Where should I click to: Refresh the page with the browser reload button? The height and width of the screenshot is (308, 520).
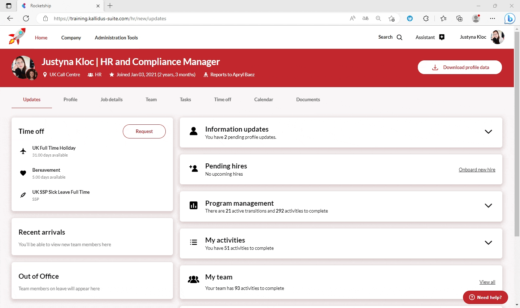[x=26, y=18]
